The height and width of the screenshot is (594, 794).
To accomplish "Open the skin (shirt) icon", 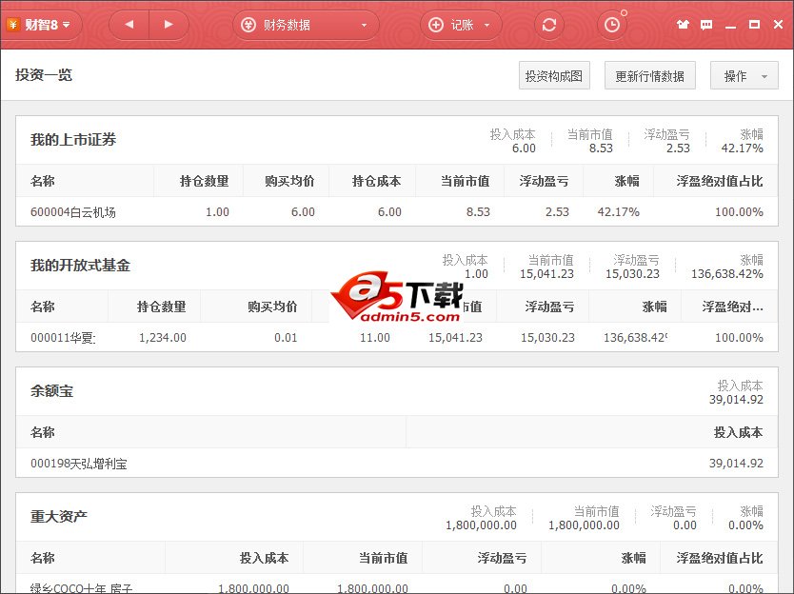I will 683,25.
